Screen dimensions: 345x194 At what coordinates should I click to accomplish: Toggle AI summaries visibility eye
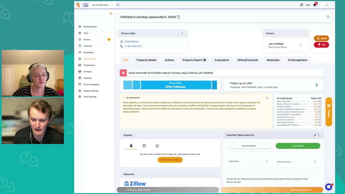267,98
